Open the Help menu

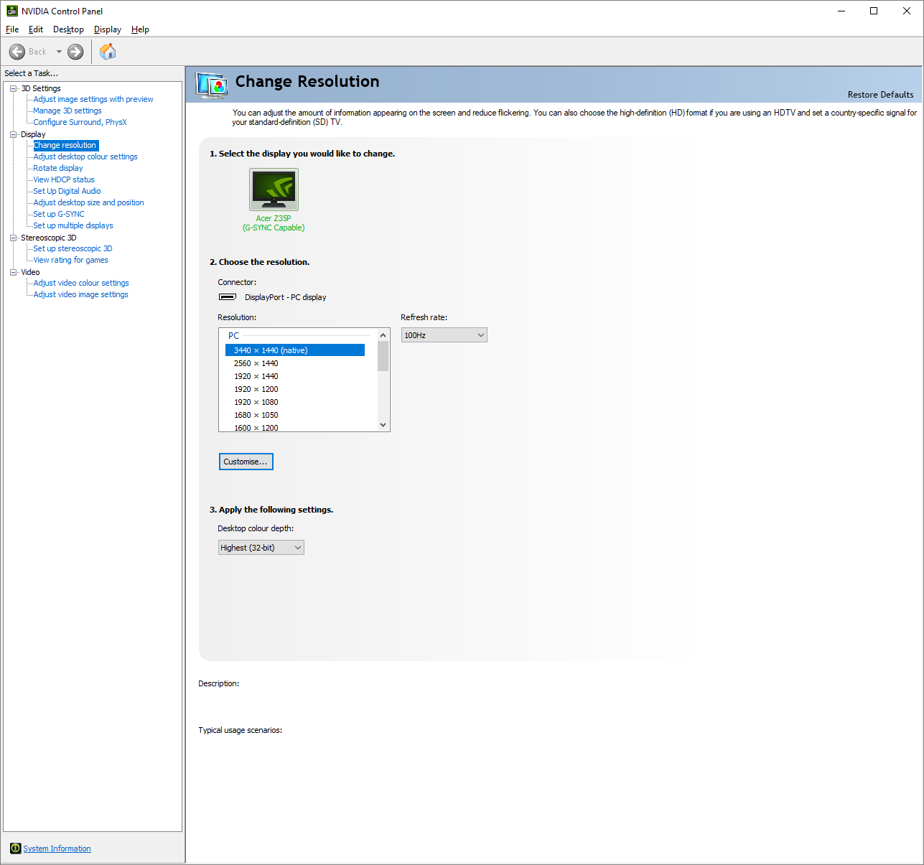[140, 29]
